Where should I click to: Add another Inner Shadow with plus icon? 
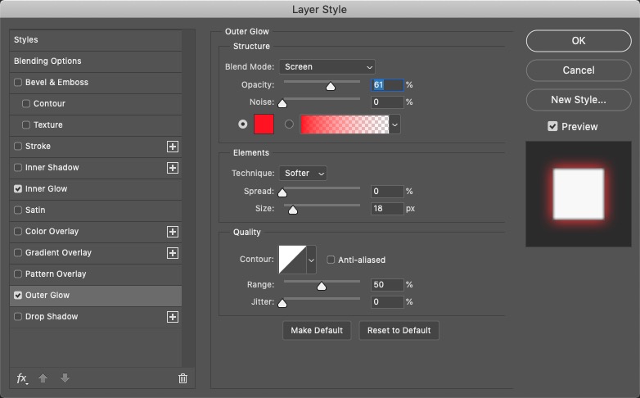[173, 168]
